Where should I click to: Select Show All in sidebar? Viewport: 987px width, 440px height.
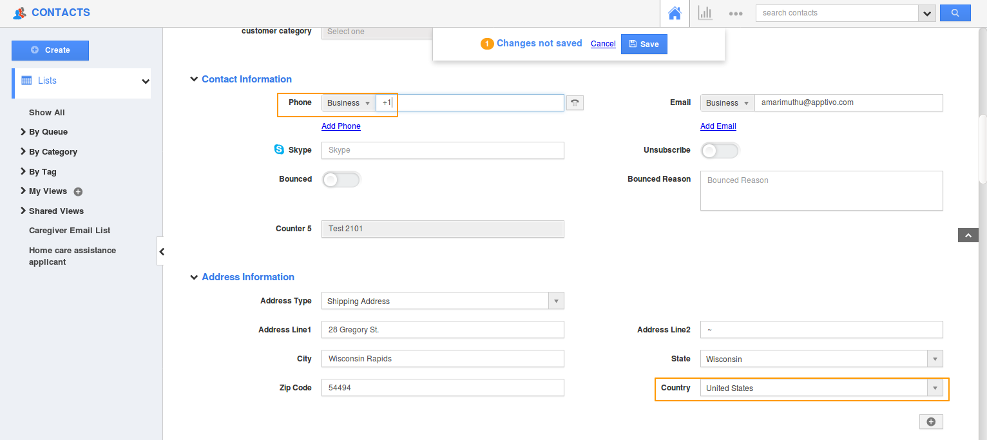(x=46, y=112)
